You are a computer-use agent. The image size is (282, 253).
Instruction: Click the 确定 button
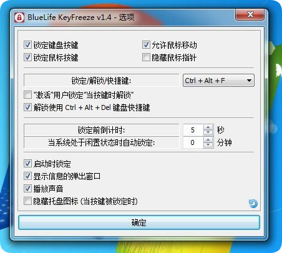[x=139, y=222]
